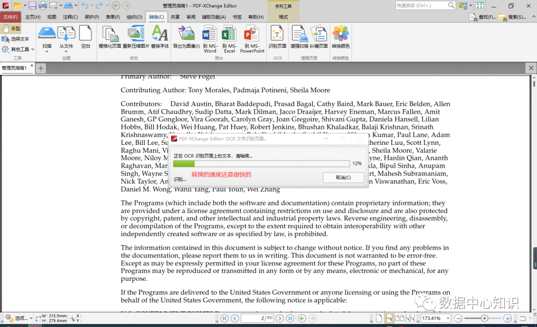This screenshot has height=327, width=537.
Task: Select the 选择文本 text selection tool
Action: [15, 39]
